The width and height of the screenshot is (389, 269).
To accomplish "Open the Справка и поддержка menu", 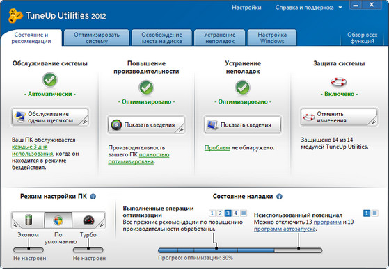I will [x=304, y=8].
